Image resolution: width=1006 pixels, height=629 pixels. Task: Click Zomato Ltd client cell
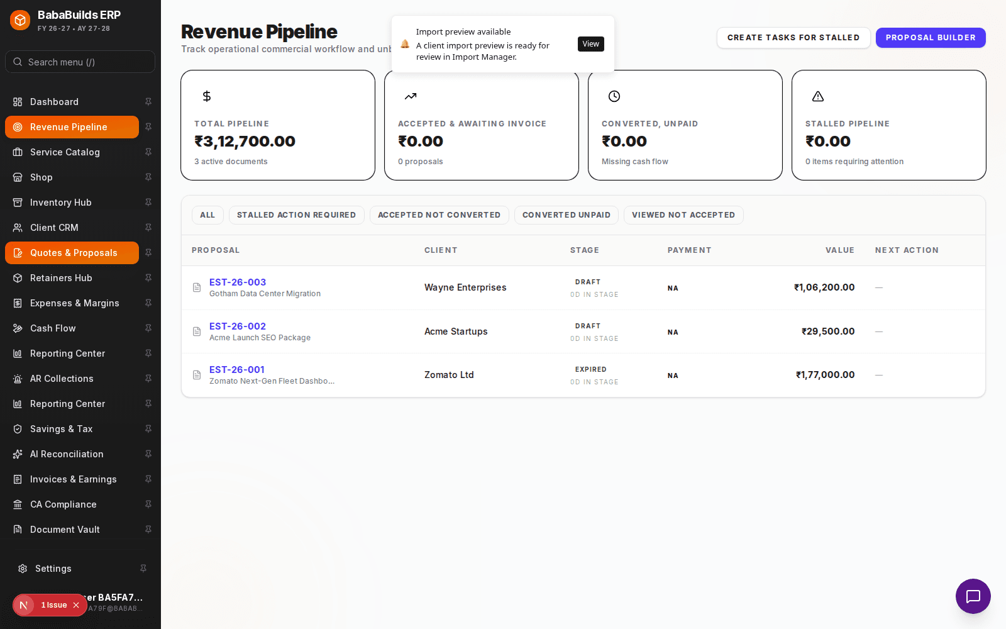[449, 375]
